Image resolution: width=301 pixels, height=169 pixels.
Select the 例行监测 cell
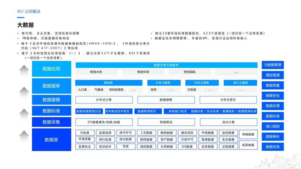click(105, 140)
